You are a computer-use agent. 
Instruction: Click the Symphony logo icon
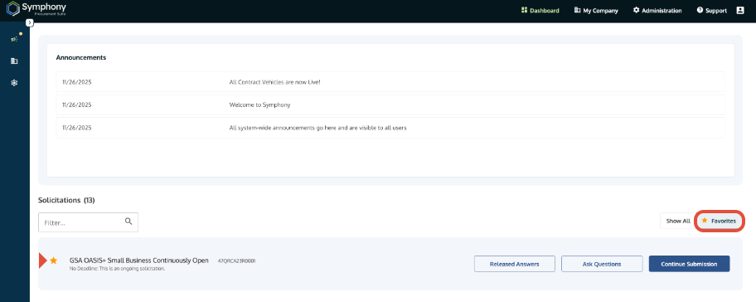pos(13,8)
